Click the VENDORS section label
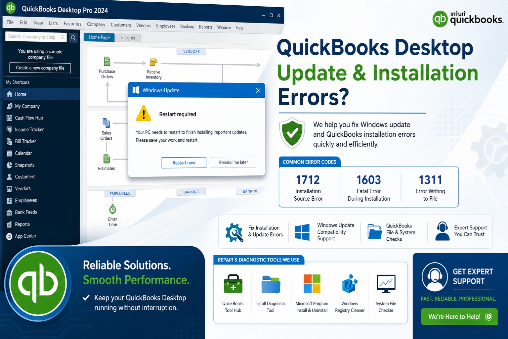Screen dimensions: 508x339 pos(191,51)
